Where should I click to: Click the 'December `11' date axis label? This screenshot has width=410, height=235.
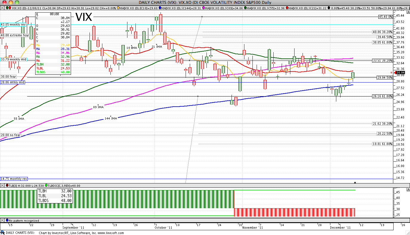340,227
